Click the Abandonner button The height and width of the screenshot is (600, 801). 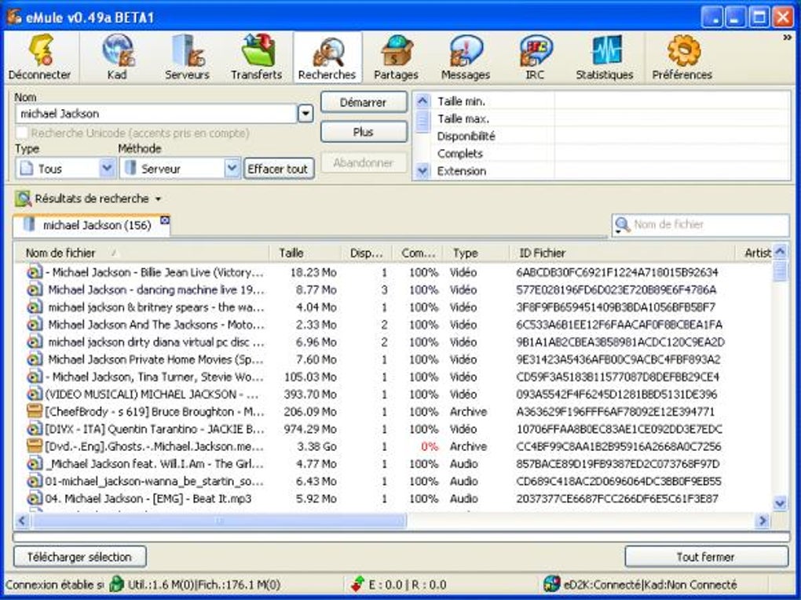coord(364,163)
